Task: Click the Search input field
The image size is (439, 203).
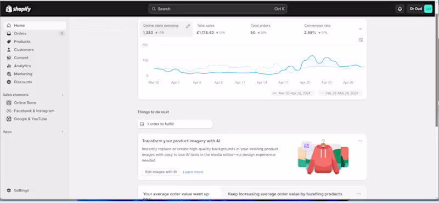Action: (217, 9)
